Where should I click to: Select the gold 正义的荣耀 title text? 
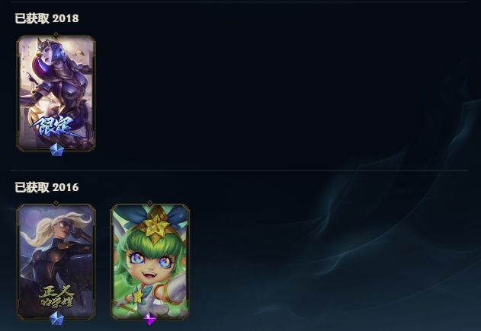(56, 296)
